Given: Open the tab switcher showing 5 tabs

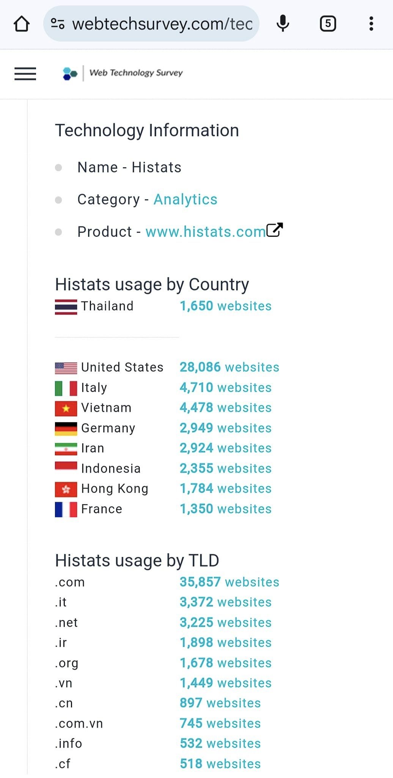Looking at the screenshot, I should click(x=328, y=24).
